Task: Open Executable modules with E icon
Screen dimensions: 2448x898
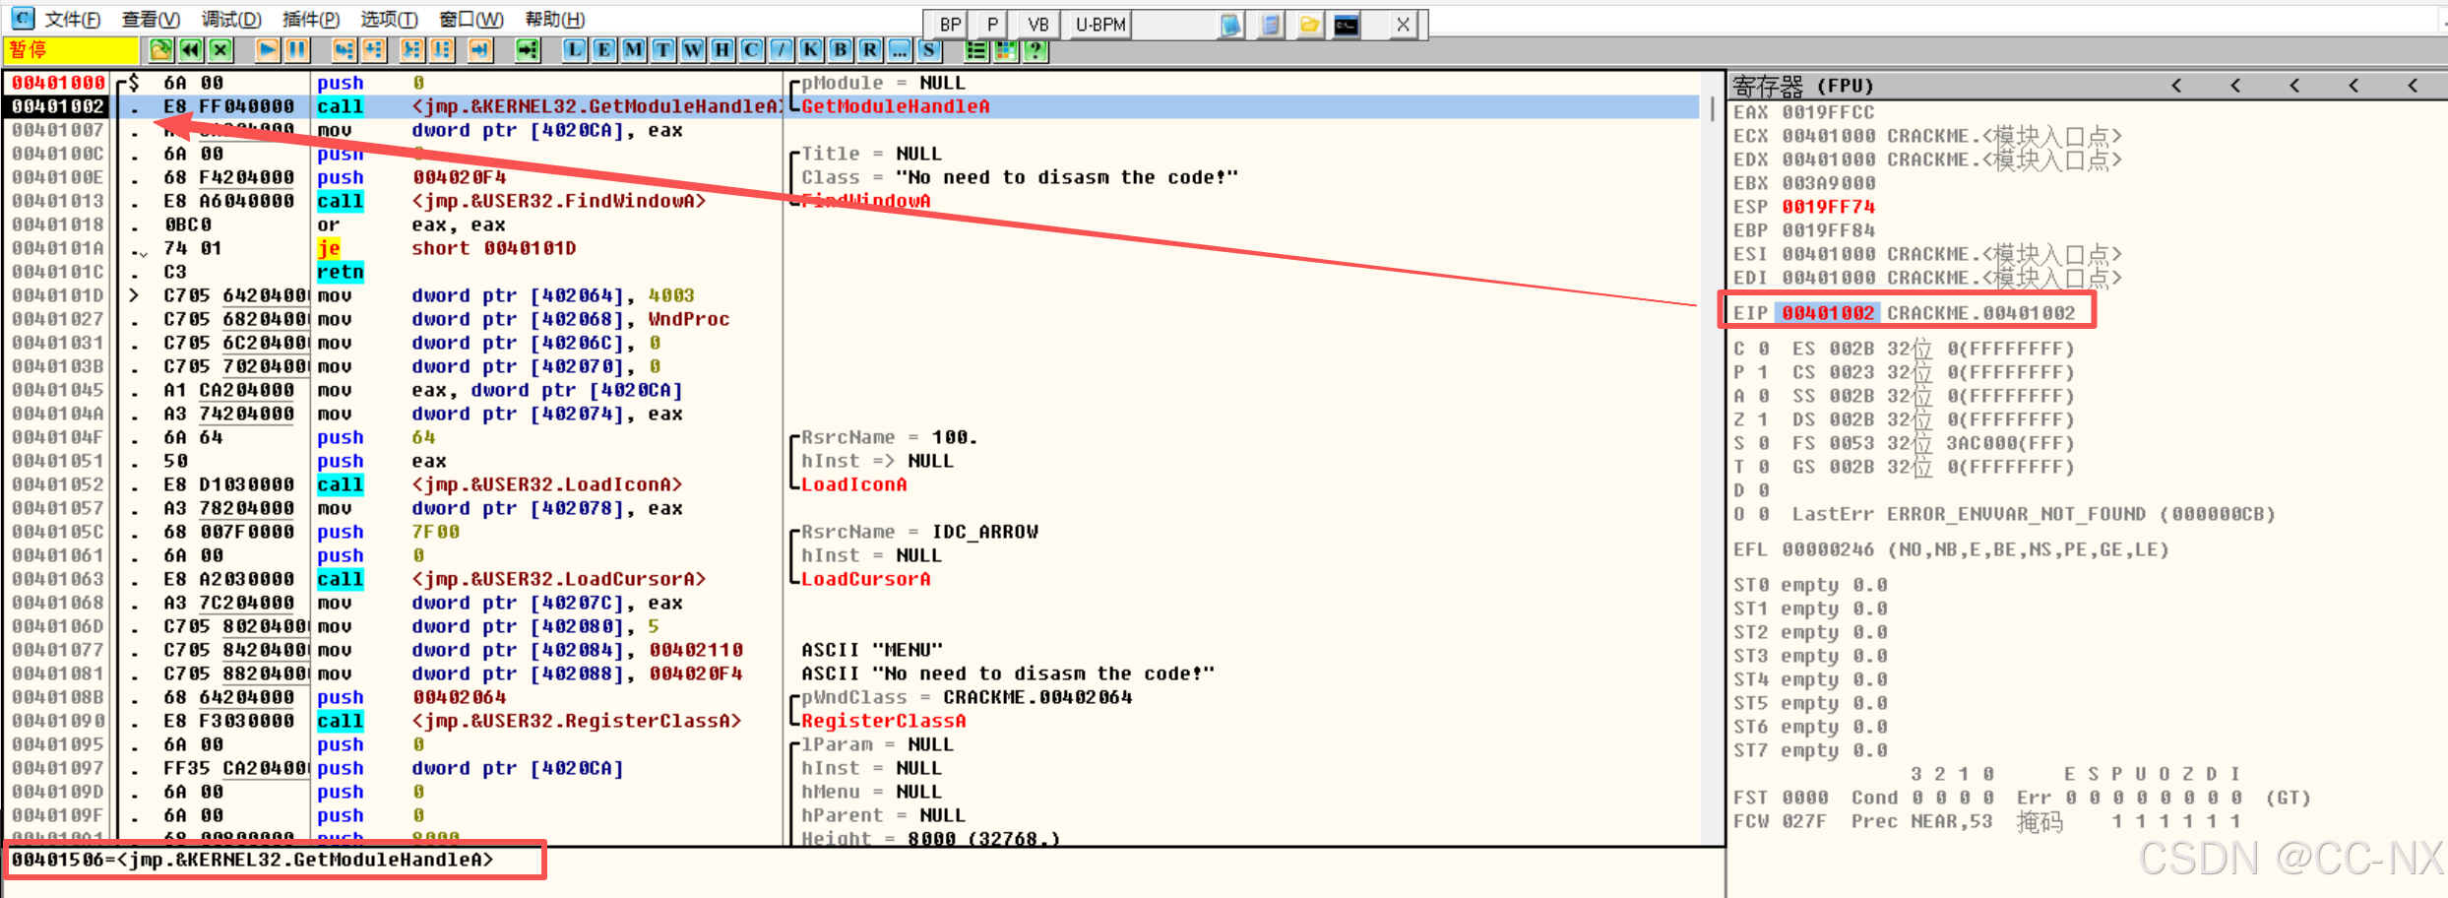Action: (x=604, y=49)
